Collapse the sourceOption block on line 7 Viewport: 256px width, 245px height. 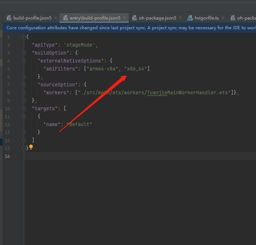[24, 85]
